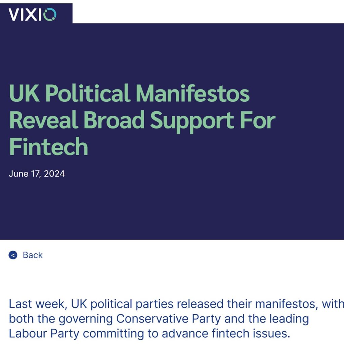The width and height of the screenshot is (344, 344).
Task: Click the letter V of the Vixio logo
Action: point(13,15)
